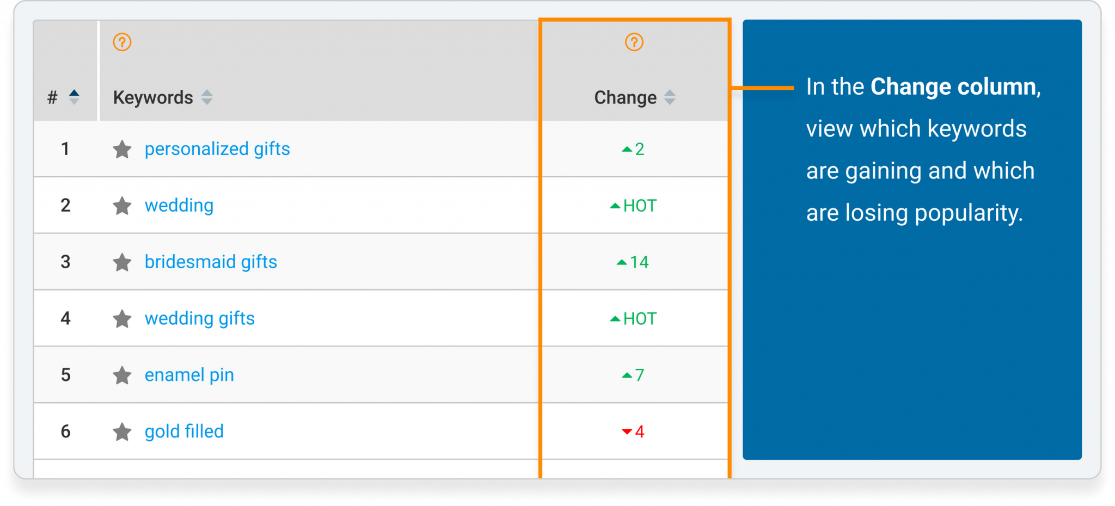This screenshot has height=506, width=1115.
Task: Open the bridesmaid gifts link
Action: 211,262
